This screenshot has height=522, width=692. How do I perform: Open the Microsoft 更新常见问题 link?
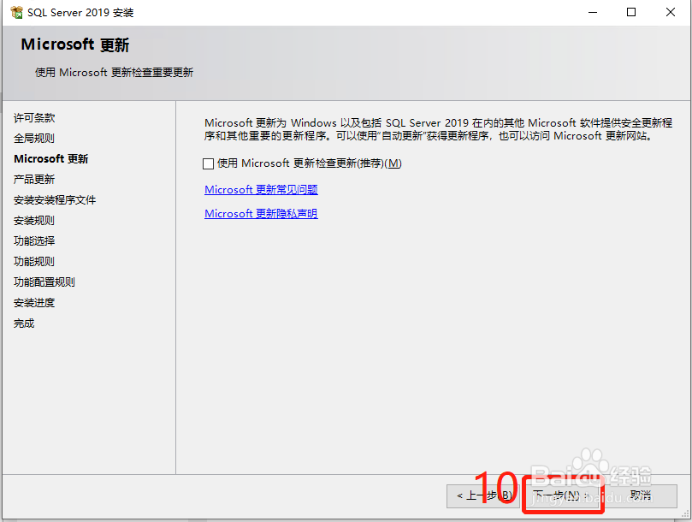tap(261, 189)
